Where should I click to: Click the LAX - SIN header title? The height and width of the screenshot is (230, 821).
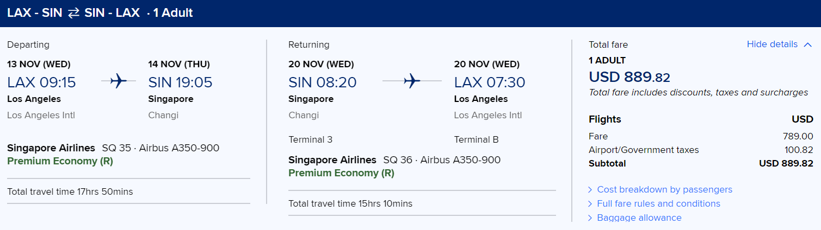pyautogui.click(x=34, y=12)
